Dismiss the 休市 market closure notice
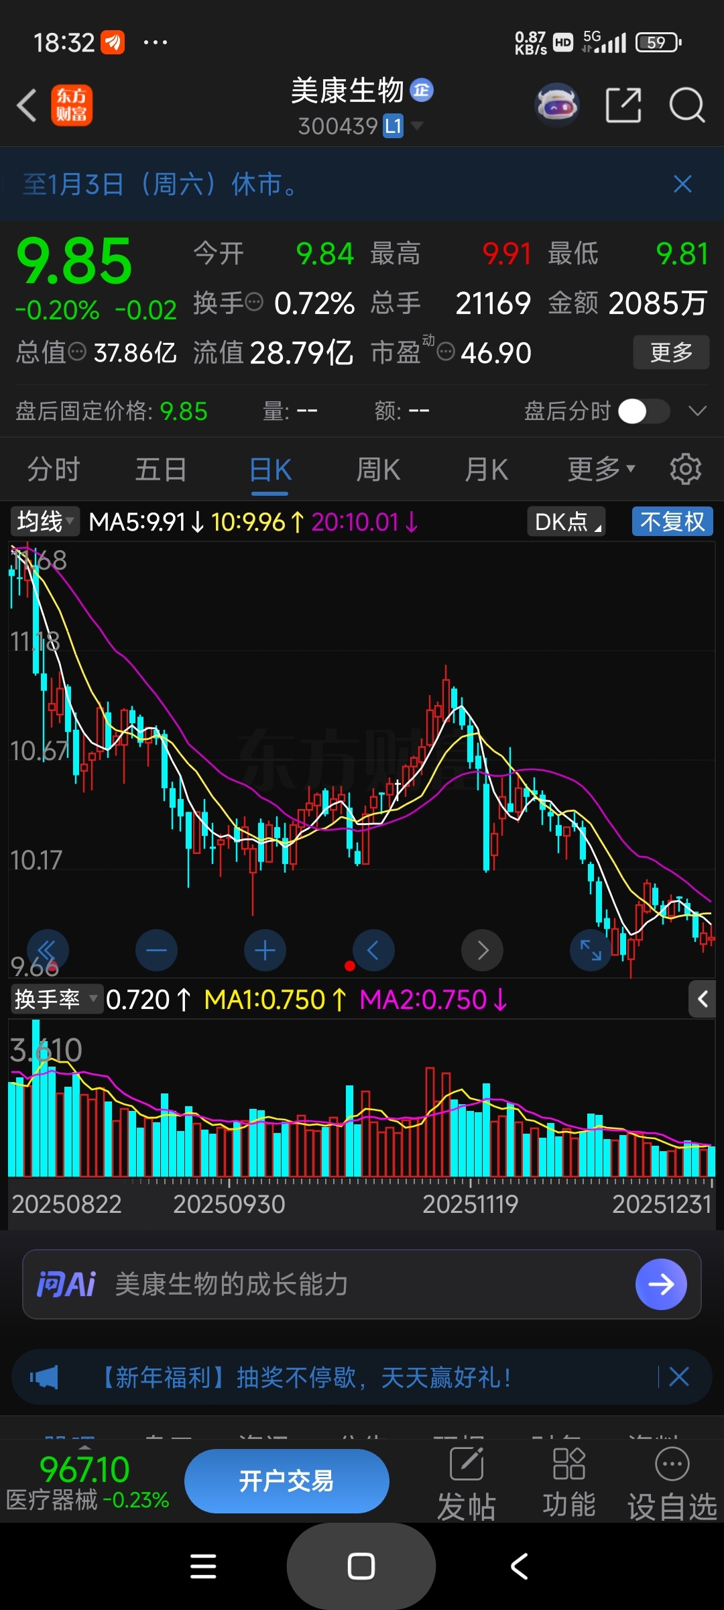This screenshot has height=1610, width=724. 682,184
